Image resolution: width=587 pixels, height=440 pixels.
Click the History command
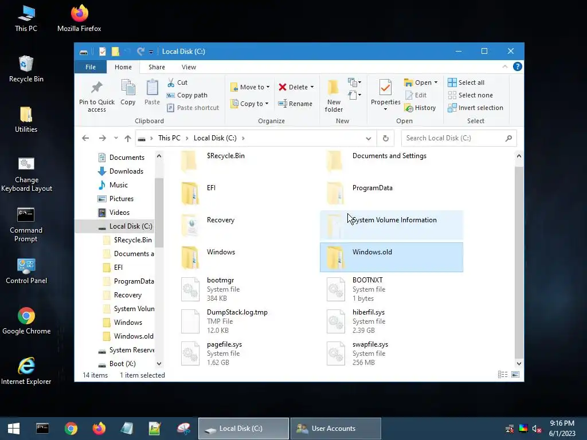tap(420, 108)
